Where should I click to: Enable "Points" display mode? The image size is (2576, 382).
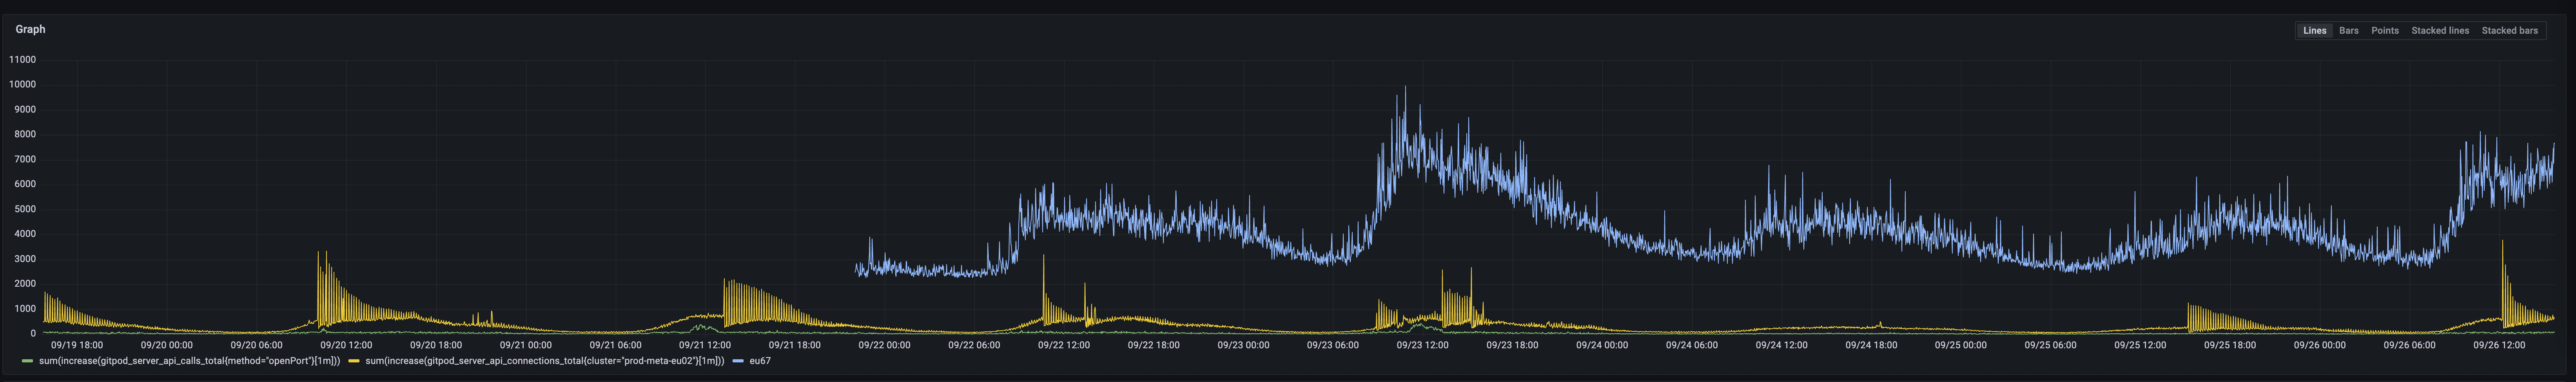[x=2386, y=30]
